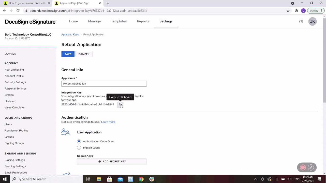Copy the integration key to clipboard

[x=120, y=105]
